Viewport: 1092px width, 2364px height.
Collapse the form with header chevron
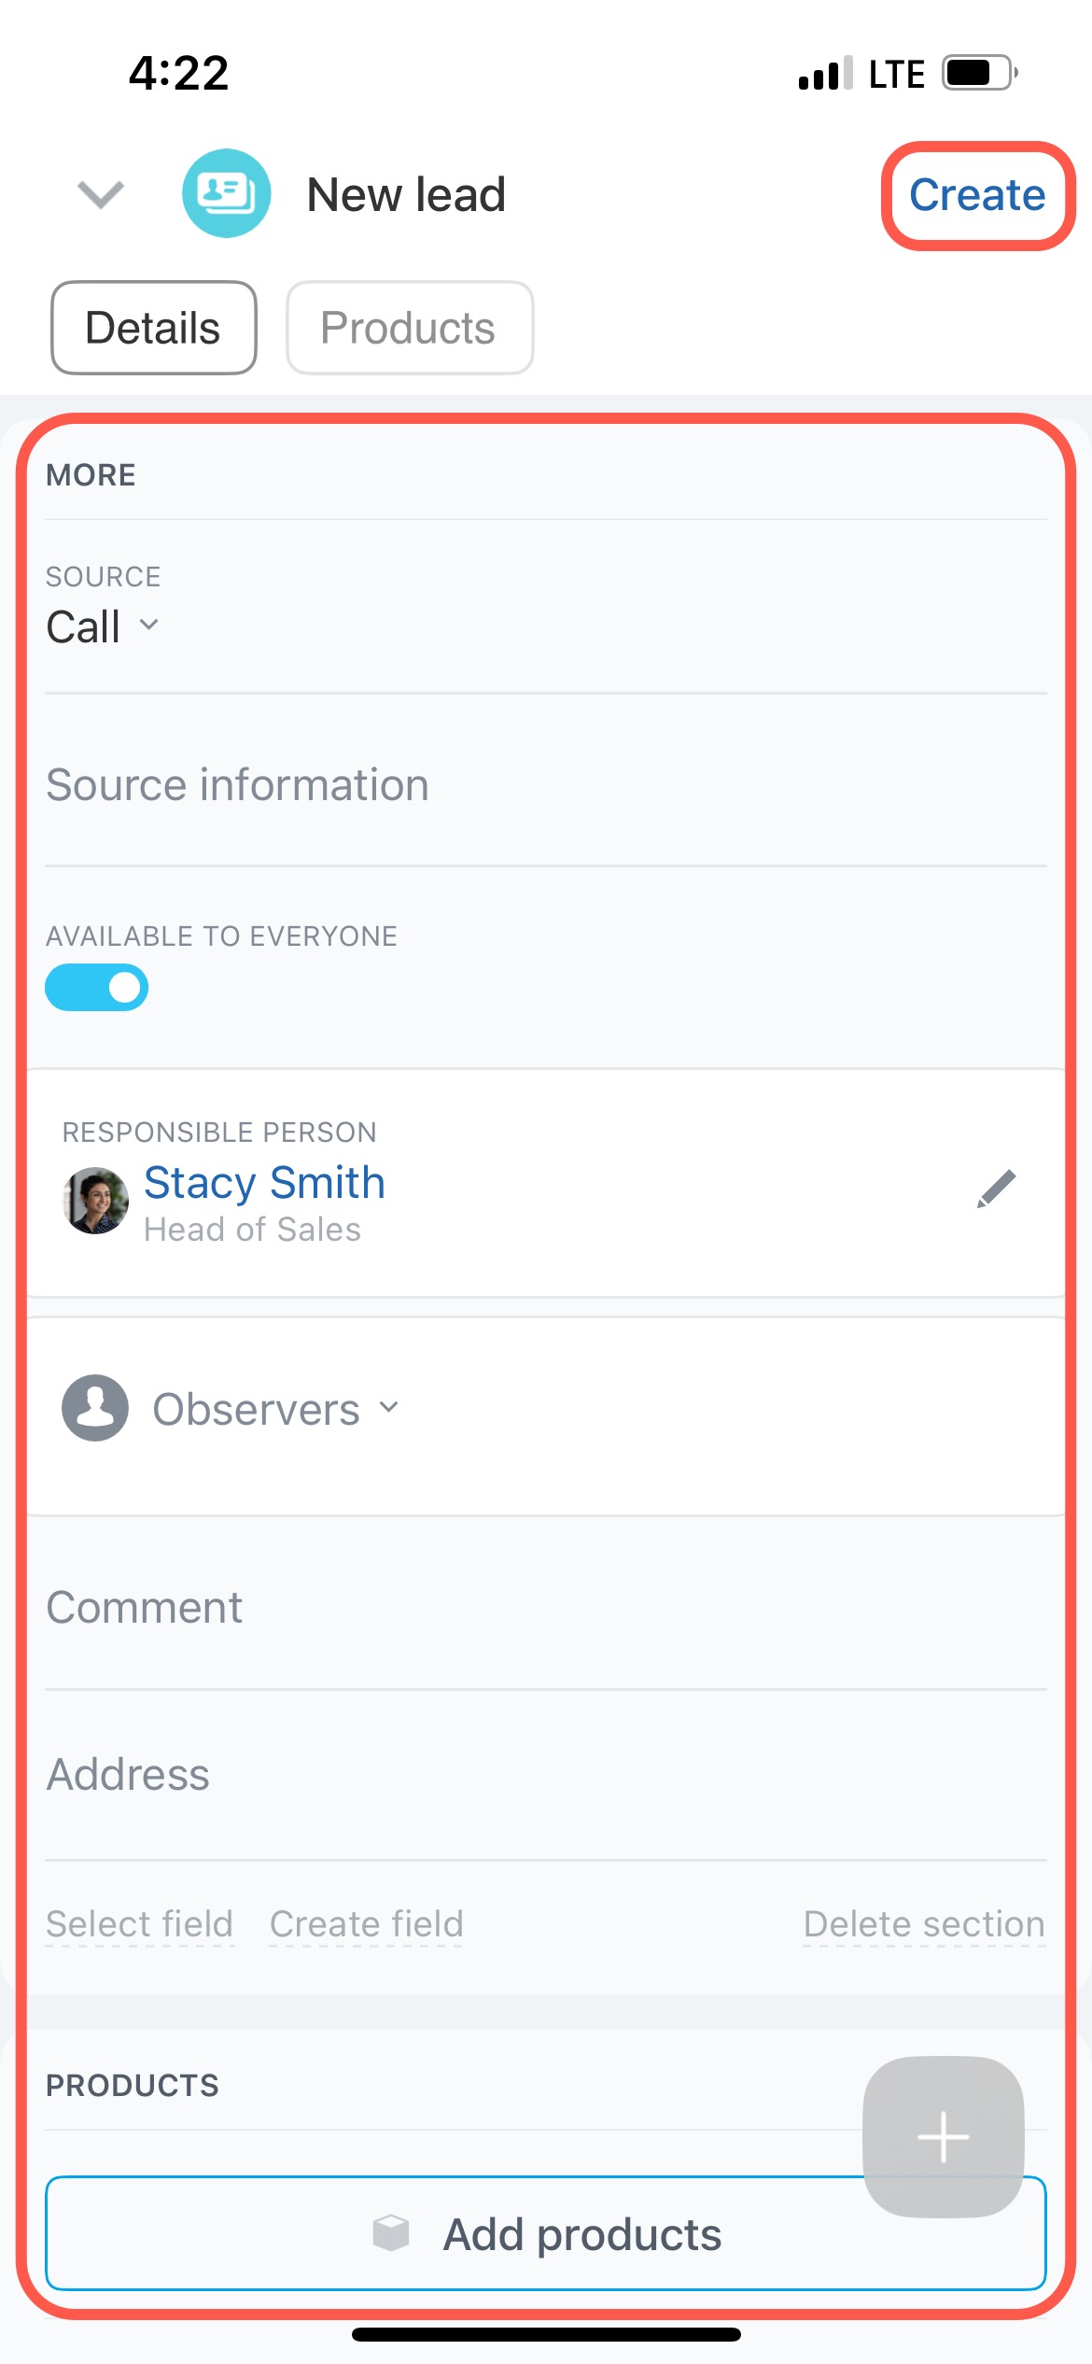101,194
